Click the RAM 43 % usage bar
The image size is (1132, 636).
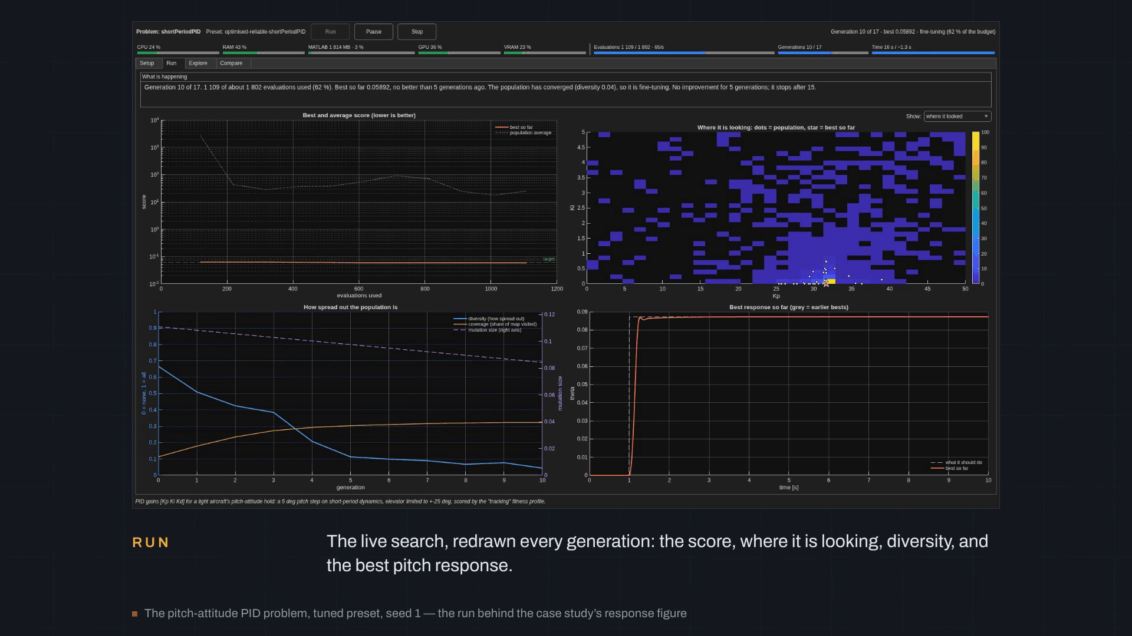[x=264, y=53]
